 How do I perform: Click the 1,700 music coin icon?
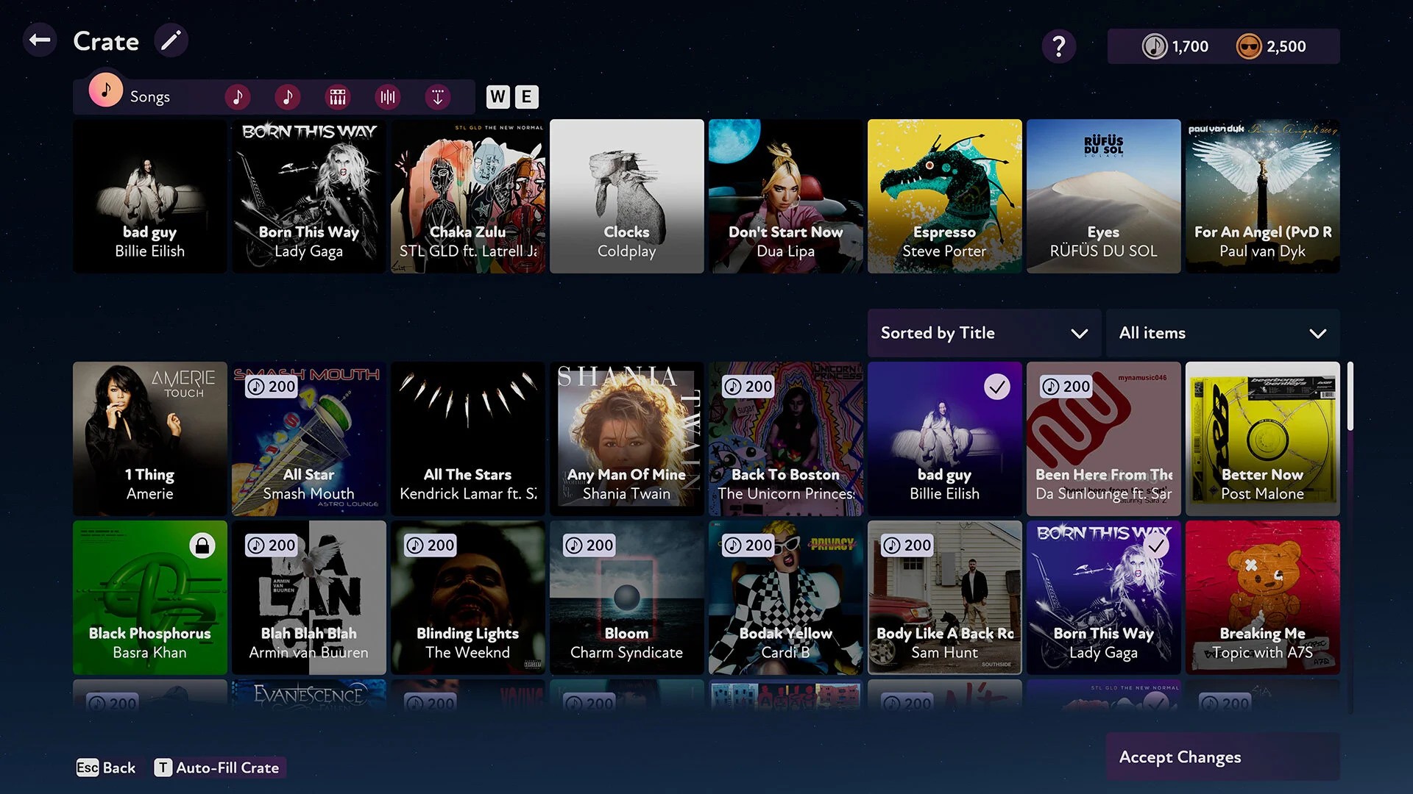[x=1154, y=46]
